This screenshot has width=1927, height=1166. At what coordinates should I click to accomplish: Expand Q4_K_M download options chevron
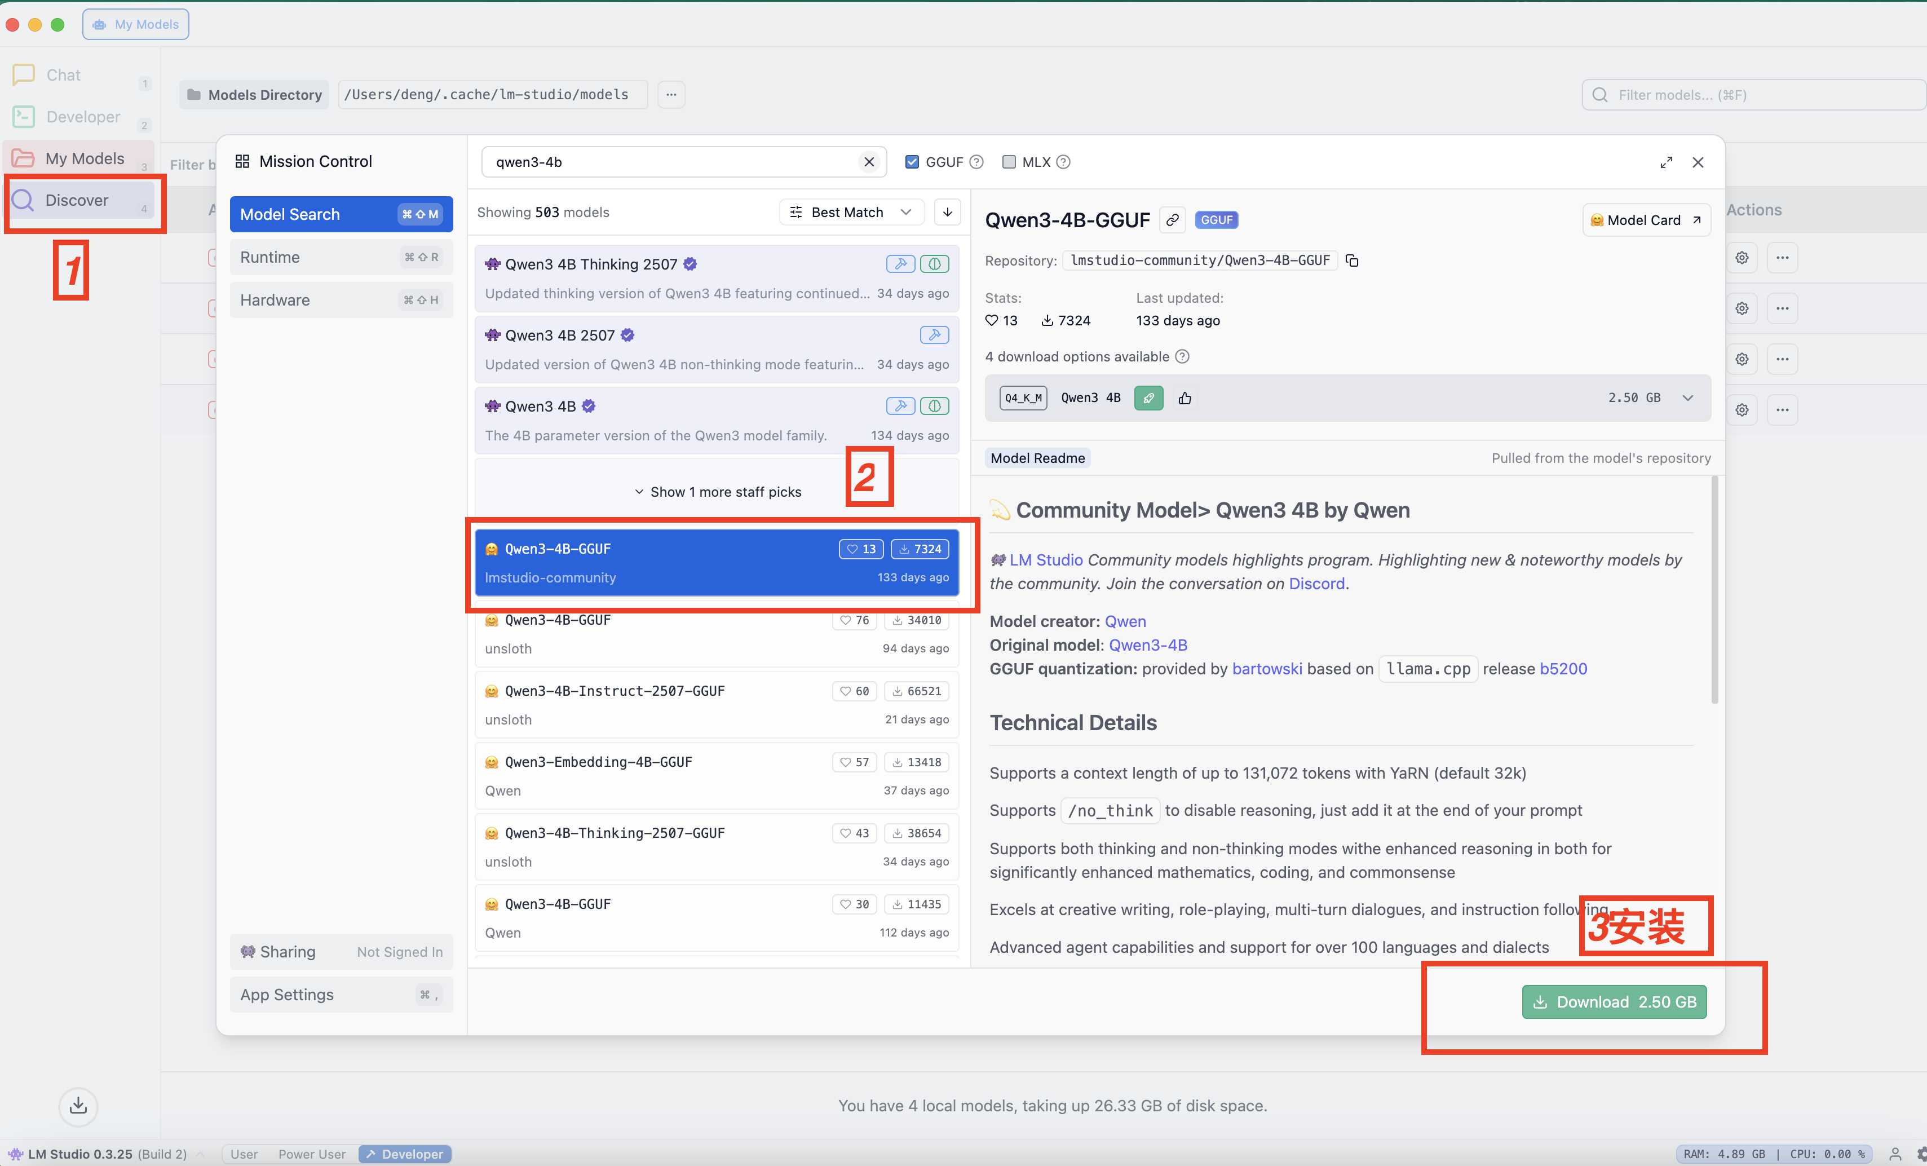coord(1688,398)
